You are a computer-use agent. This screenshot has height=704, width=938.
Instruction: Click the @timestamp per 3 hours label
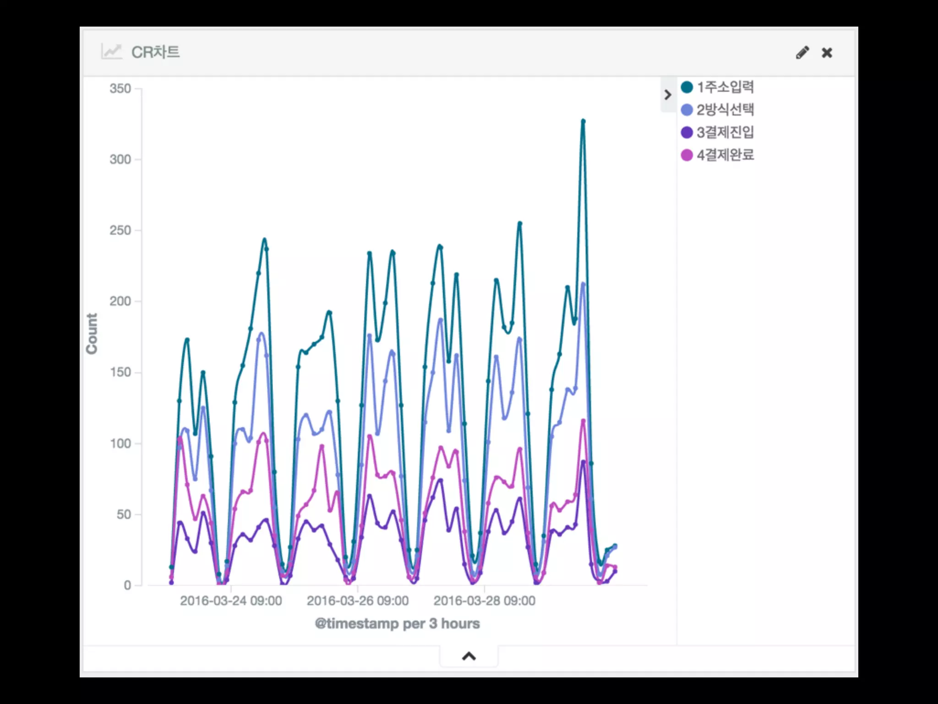tap(397, 624)
